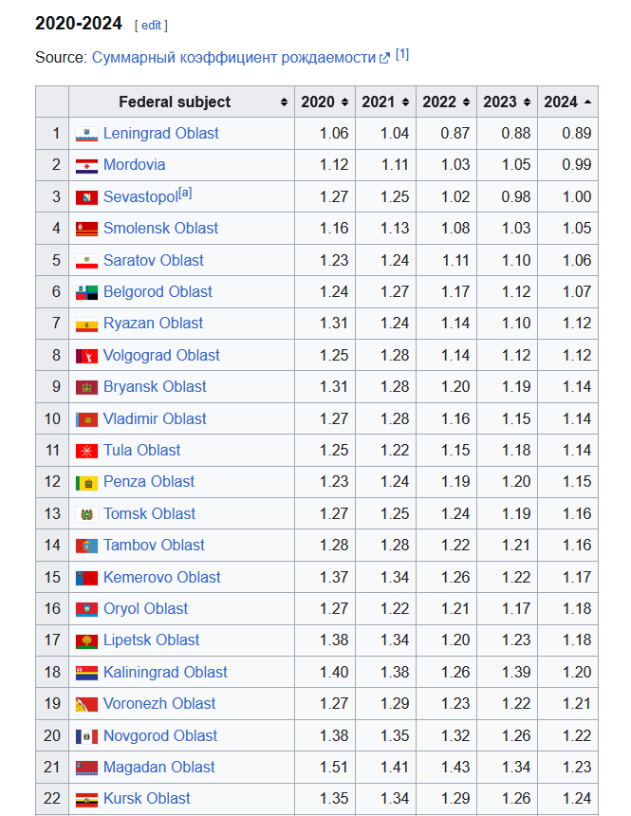The image size is (631, 816).
Task: Open the Magadan Oblast article link
Action: [x=158, y=767]
